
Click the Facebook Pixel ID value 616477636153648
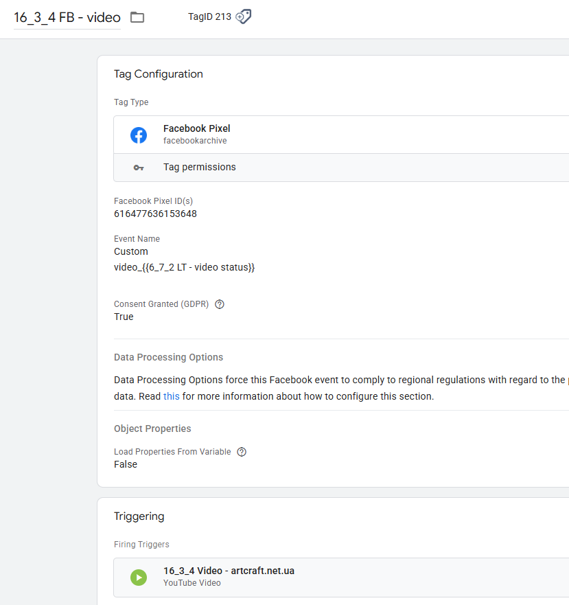click(x=155, y=214)
